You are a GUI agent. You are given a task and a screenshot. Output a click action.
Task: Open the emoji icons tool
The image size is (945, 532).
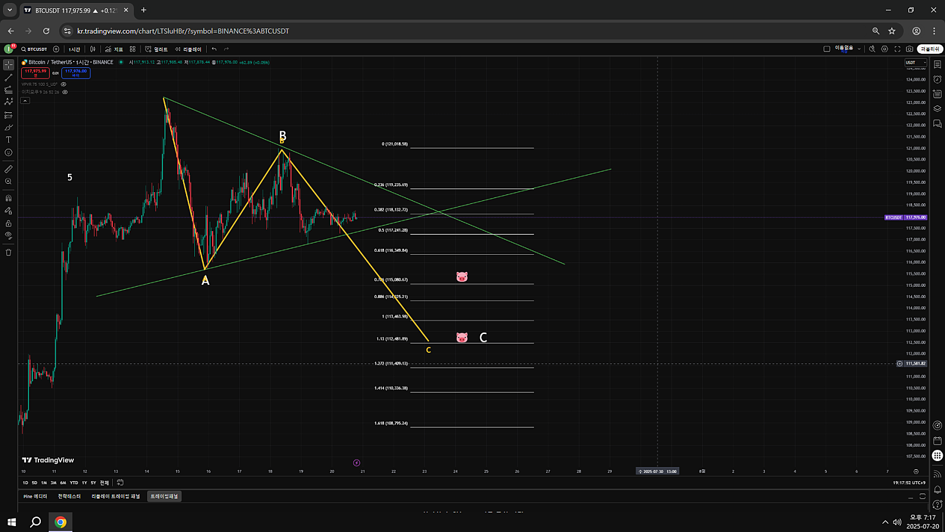(8, 153)
